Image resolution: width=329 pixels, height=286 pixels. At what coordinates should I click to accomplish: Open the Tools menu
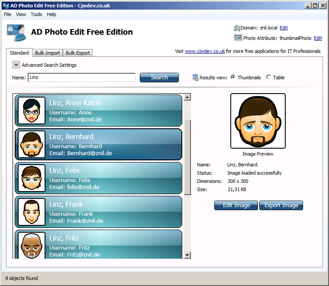36,14
